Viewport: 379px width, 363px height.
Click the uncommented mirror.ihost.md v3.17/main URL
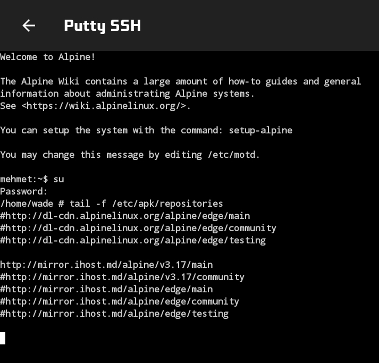pos(106,265)
